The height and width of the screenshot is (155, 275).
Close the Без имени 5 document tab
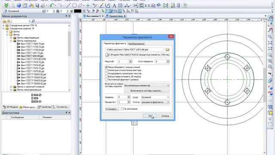click(x=103, y=16)
